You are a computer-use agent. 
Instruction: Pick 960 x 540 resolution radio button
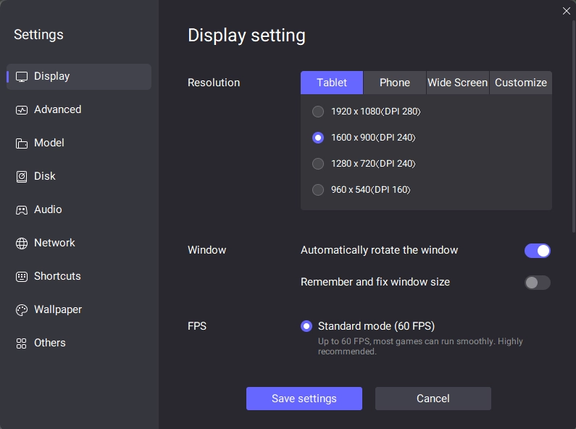[x=318, y=190]
